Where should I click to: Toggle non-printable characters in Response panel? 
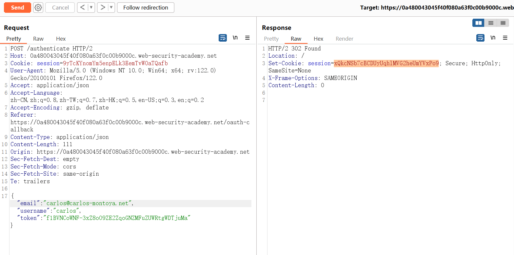coord(493,38)
